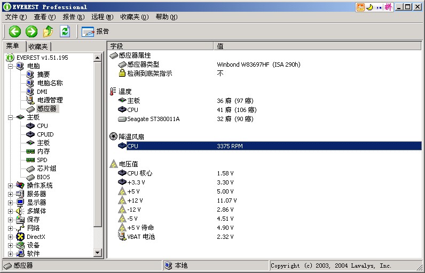Select 电脑名称 in the tree
Viewport: 425px width, 273px height.
pyautogui.click(x=50, y=83)
